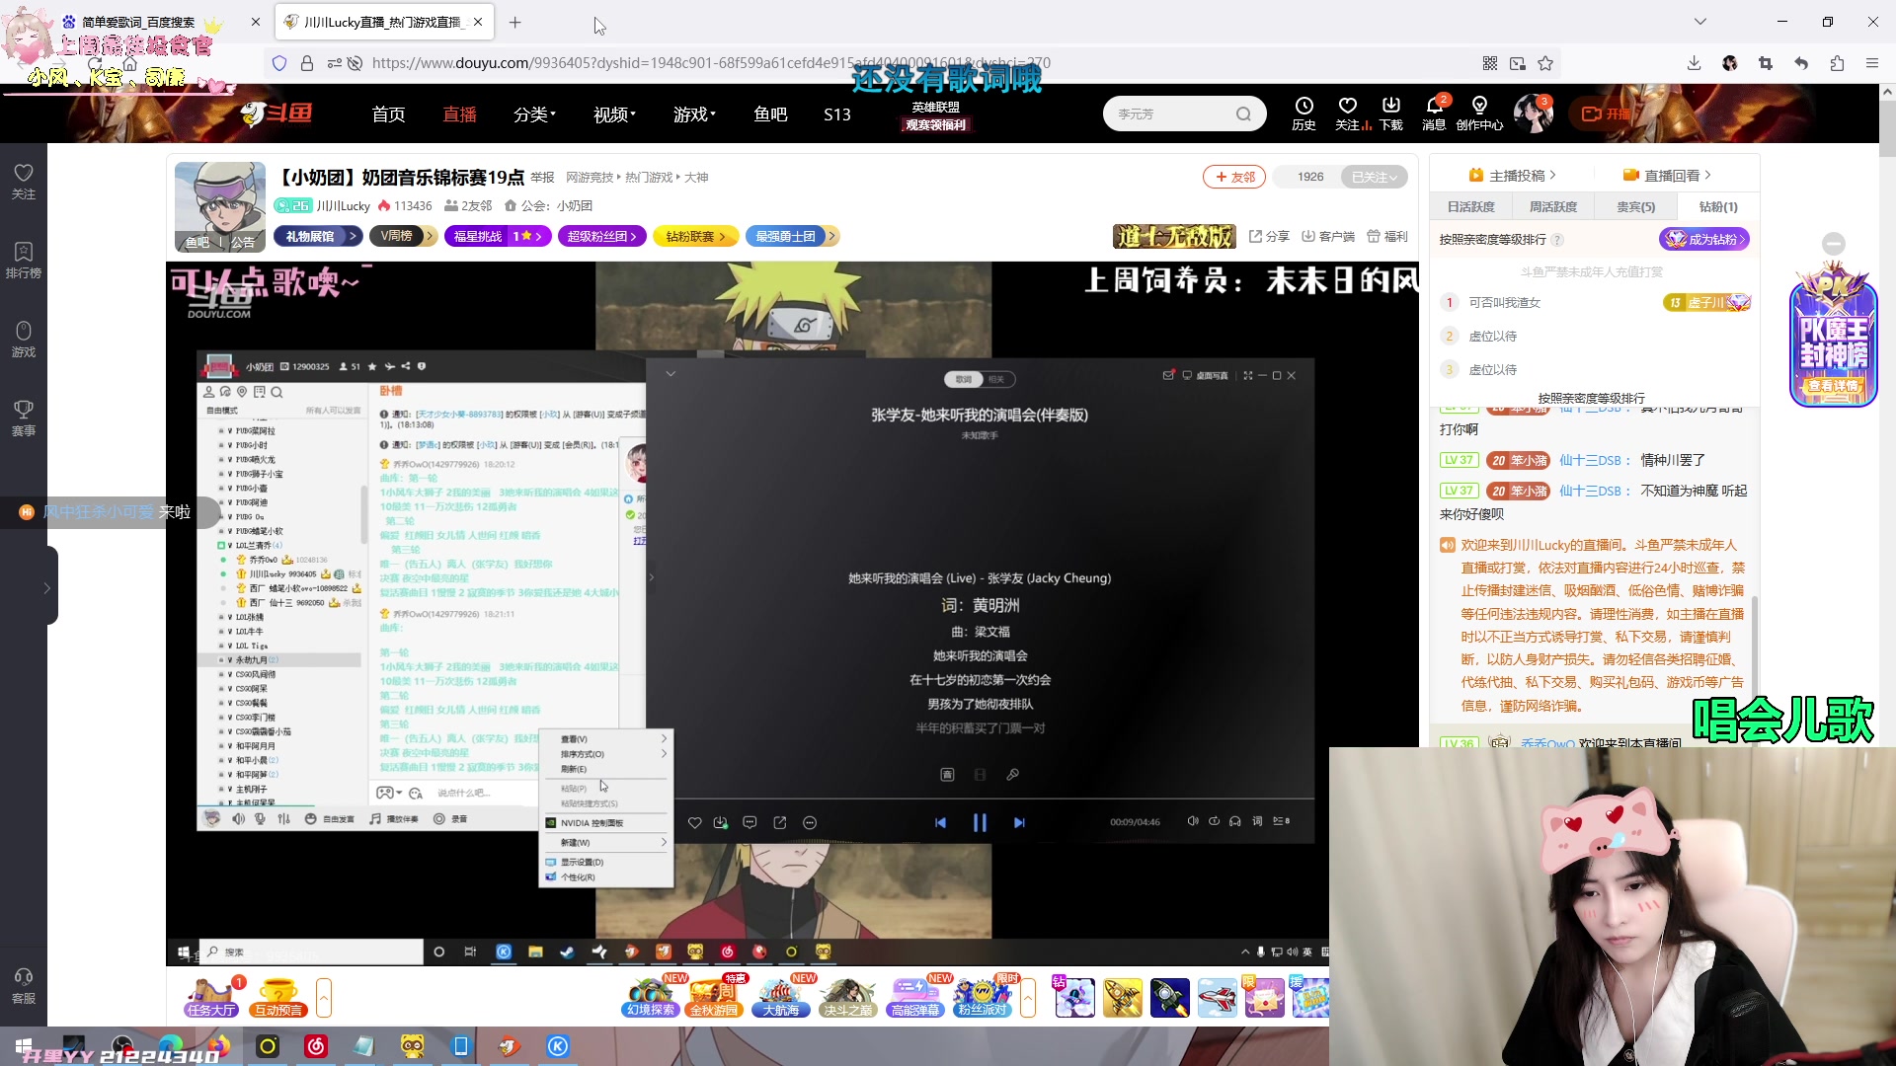Click the 成为钻粉 button
The width and height of the screenshot is (1896, 1066).
1704,239
